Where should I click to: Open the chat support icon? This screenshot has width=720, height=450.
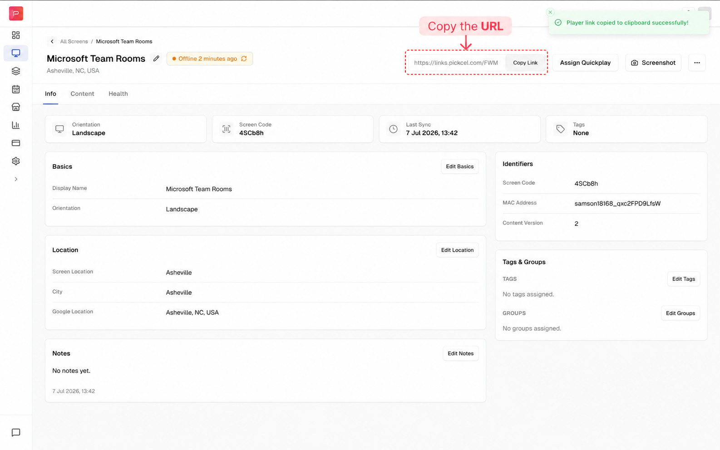16,432
